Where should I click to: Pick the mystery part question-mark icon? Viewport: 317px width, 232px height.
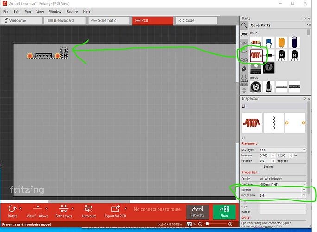coord(269,68)
